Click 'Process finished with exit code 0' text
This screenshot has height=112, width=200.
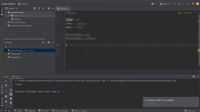tap(37, 91)
